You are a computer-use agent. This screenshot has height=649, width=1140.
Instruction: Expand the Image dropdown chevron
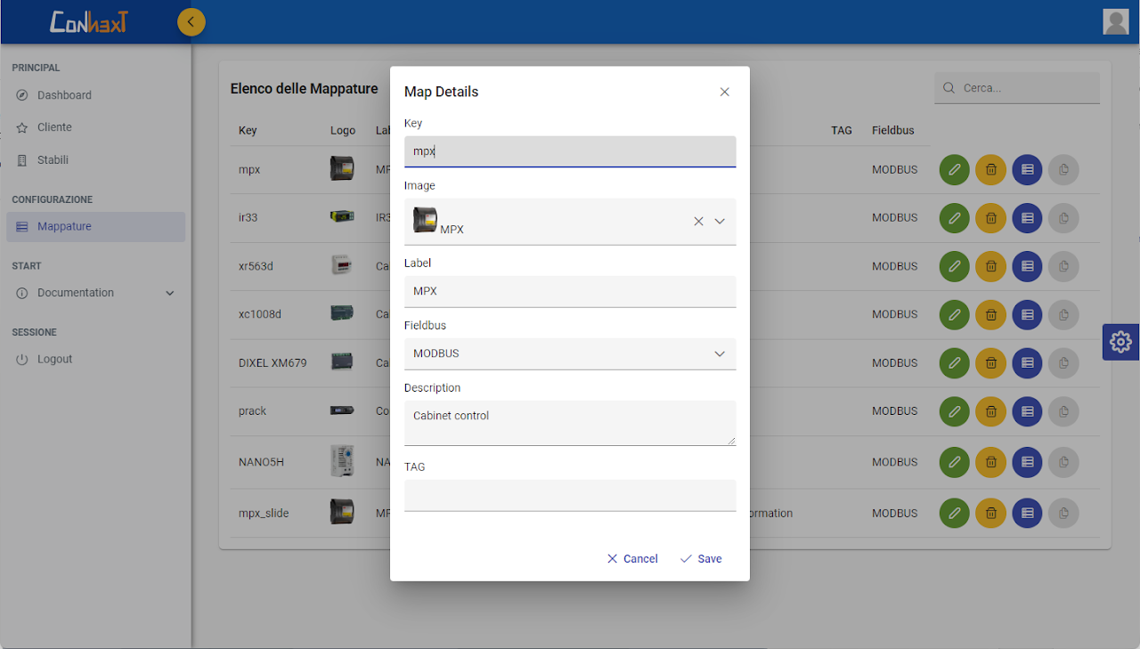click(x=720, y=221)
